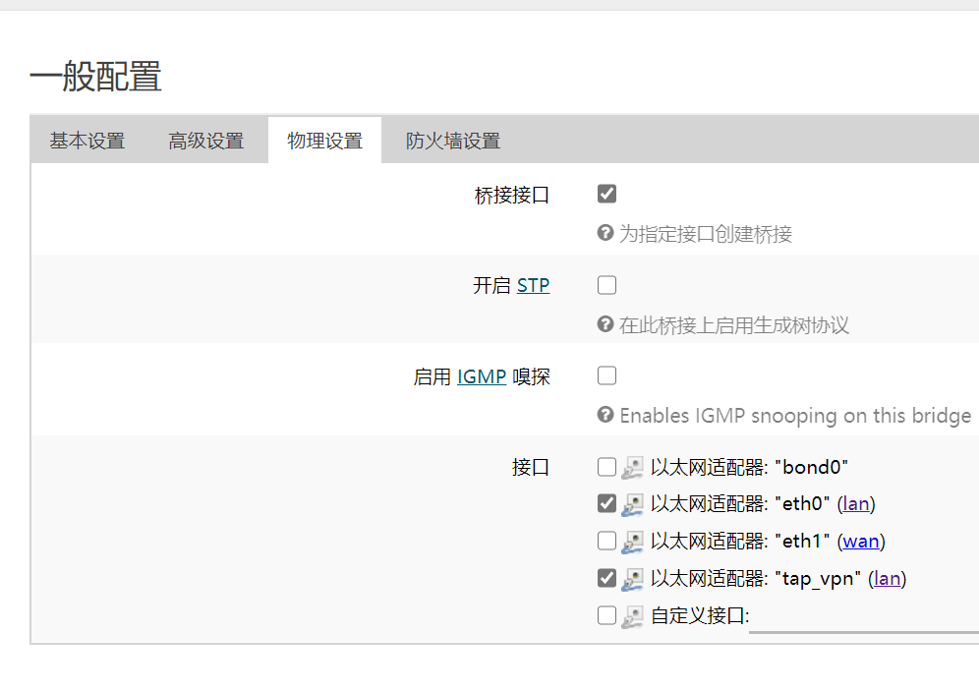979x690 pixels.
Task: Uncheck the 桥接接口 checkbox
Action: 606,194
